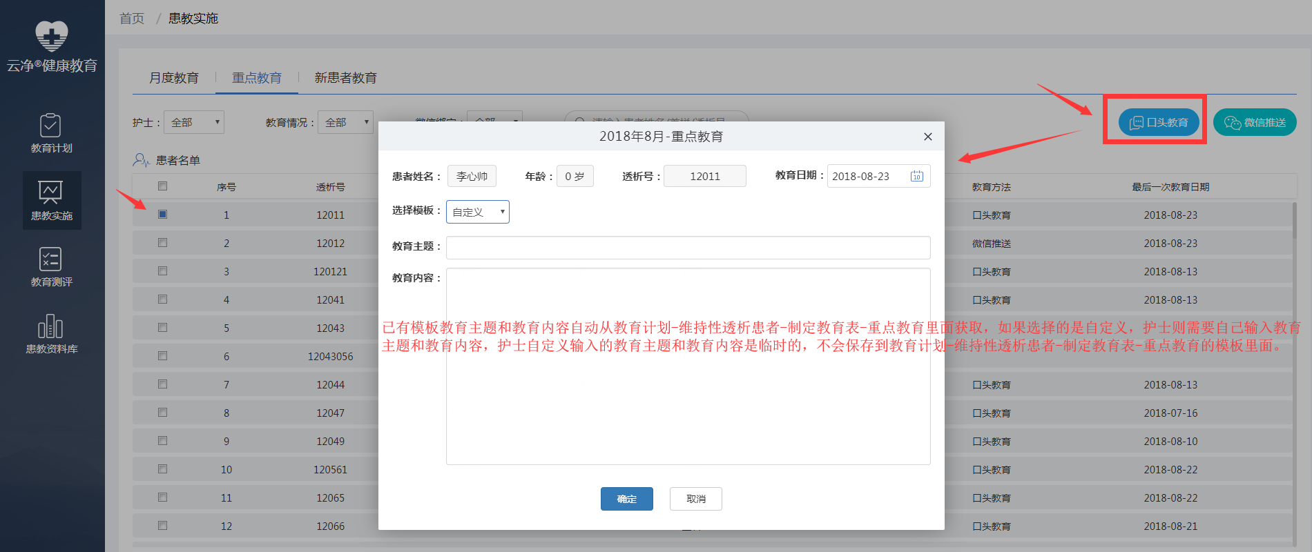Viewport: 1312px width, 552px height.
Task: Click the 微信推送 button
Action: click(1254, 123)
